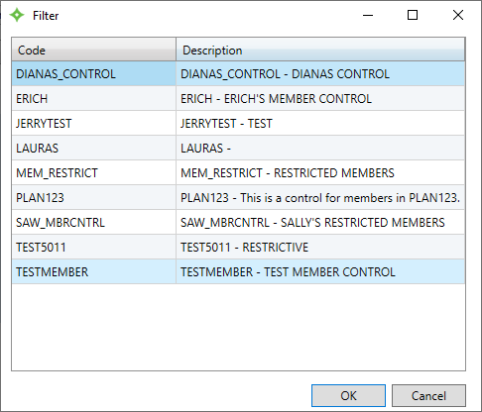Click the green Filter app icon
This screenshot has height=412, width=482.
click(x=17, y=15)
